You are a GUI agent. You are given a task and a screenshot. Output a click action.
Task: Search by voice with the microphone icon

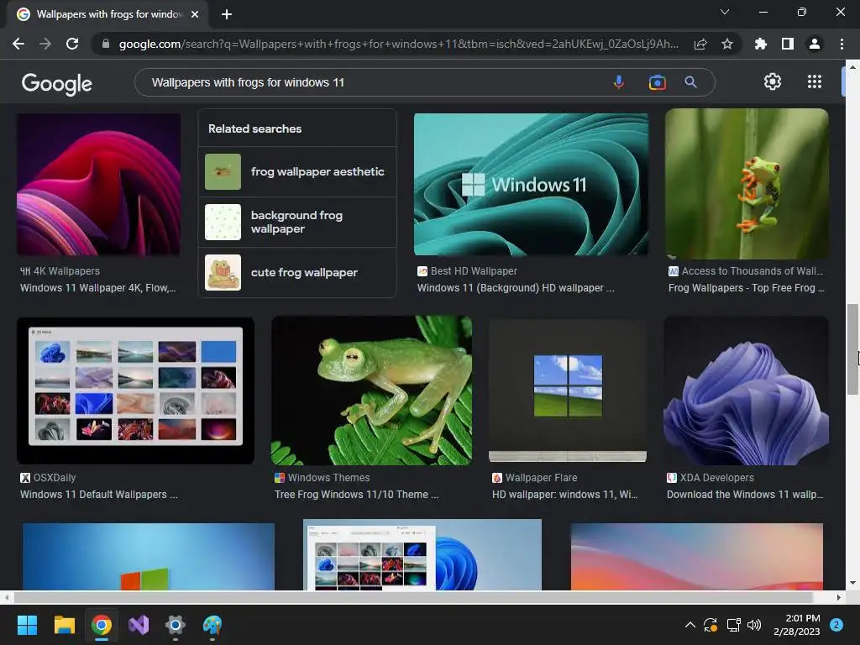[619, 82]
